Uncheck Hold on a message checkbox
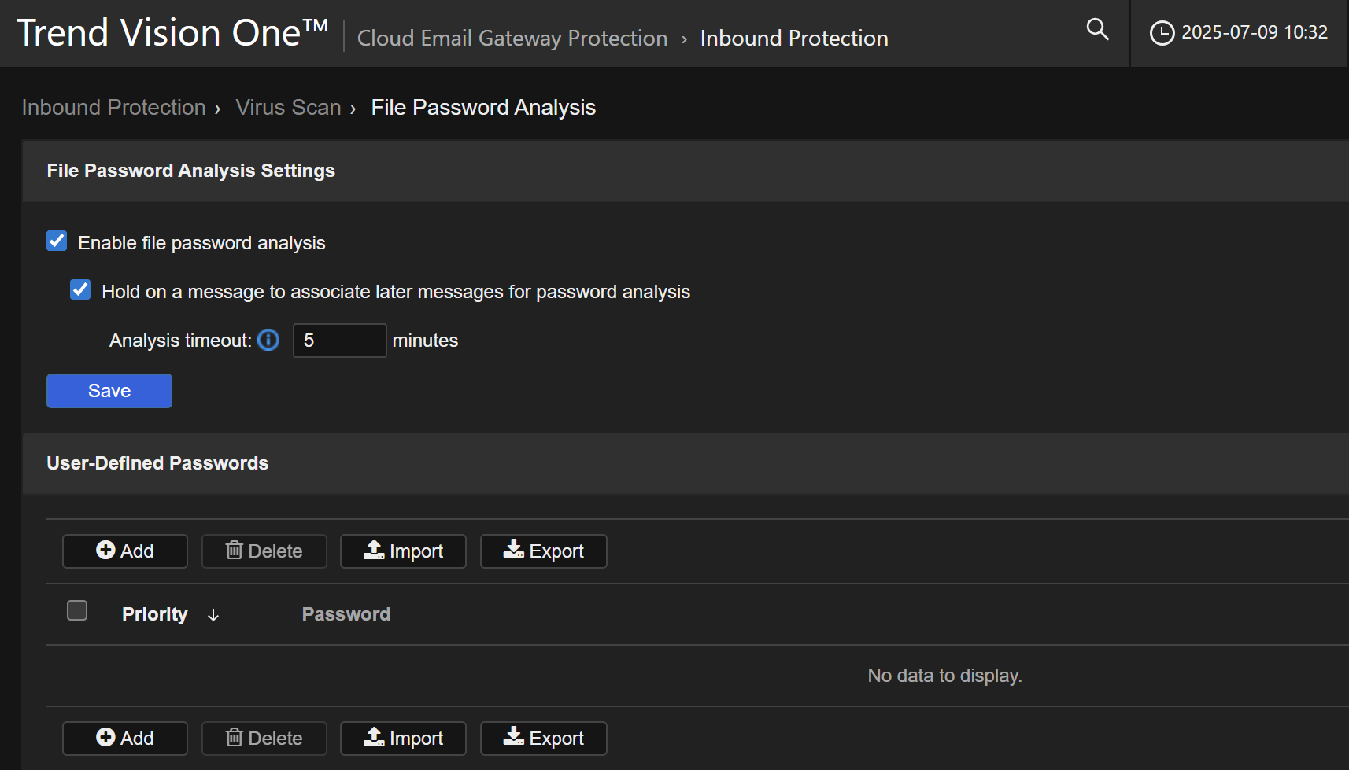The image size is (1349, 770). [80, 290]
